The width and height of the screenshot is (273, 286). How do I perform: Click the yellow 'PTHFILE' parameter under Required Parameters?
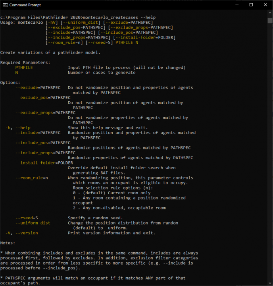point(24,68)
